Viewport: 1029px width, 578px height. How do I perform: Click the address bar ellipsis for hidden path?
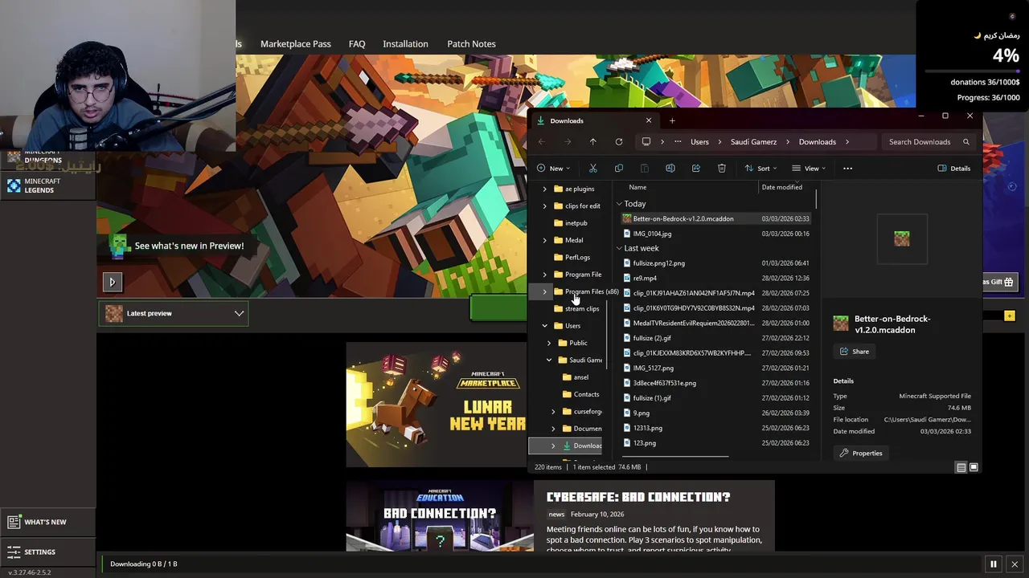point(678,142)
